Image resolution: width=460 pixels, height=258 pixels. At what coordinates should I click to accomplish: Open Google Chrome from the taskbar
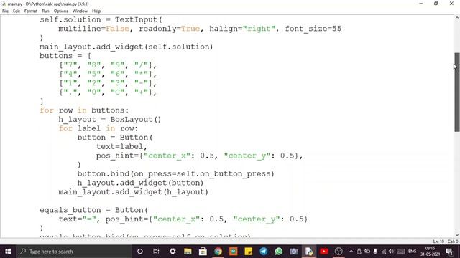(x=218, y=252)
